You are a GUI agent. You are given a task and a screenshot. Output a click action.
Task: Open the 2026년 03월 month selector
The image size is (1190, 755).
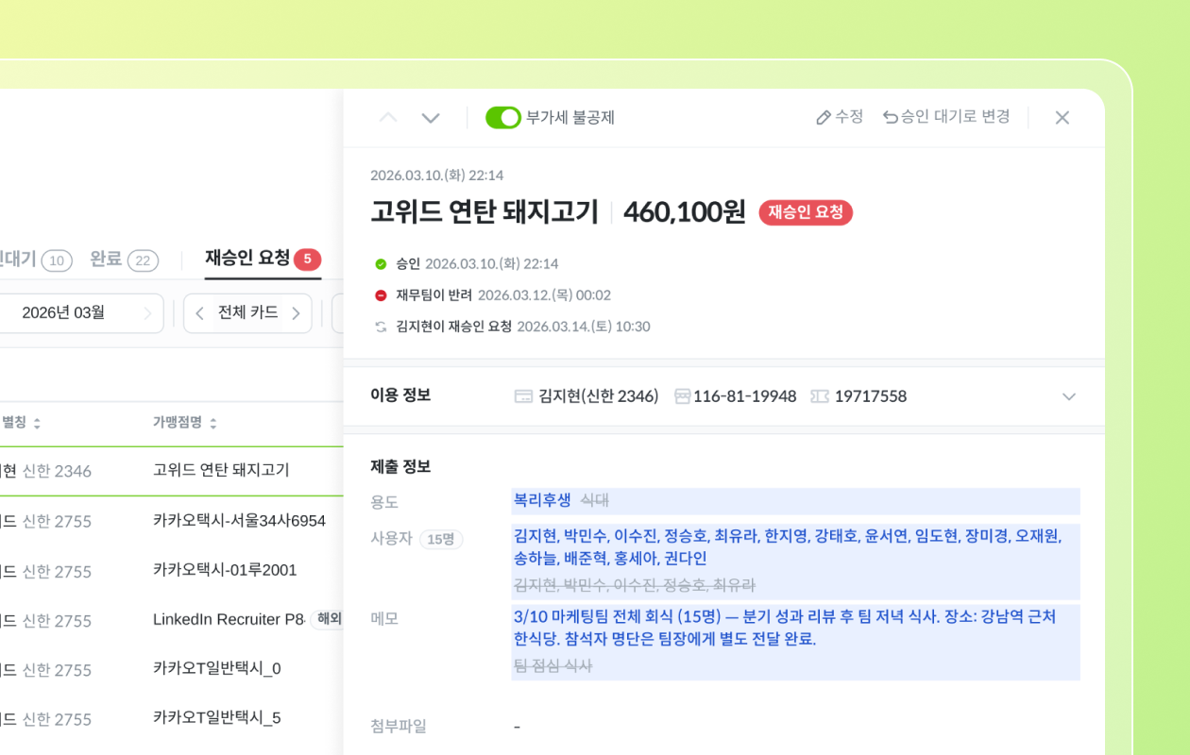[x=63, y=313]
